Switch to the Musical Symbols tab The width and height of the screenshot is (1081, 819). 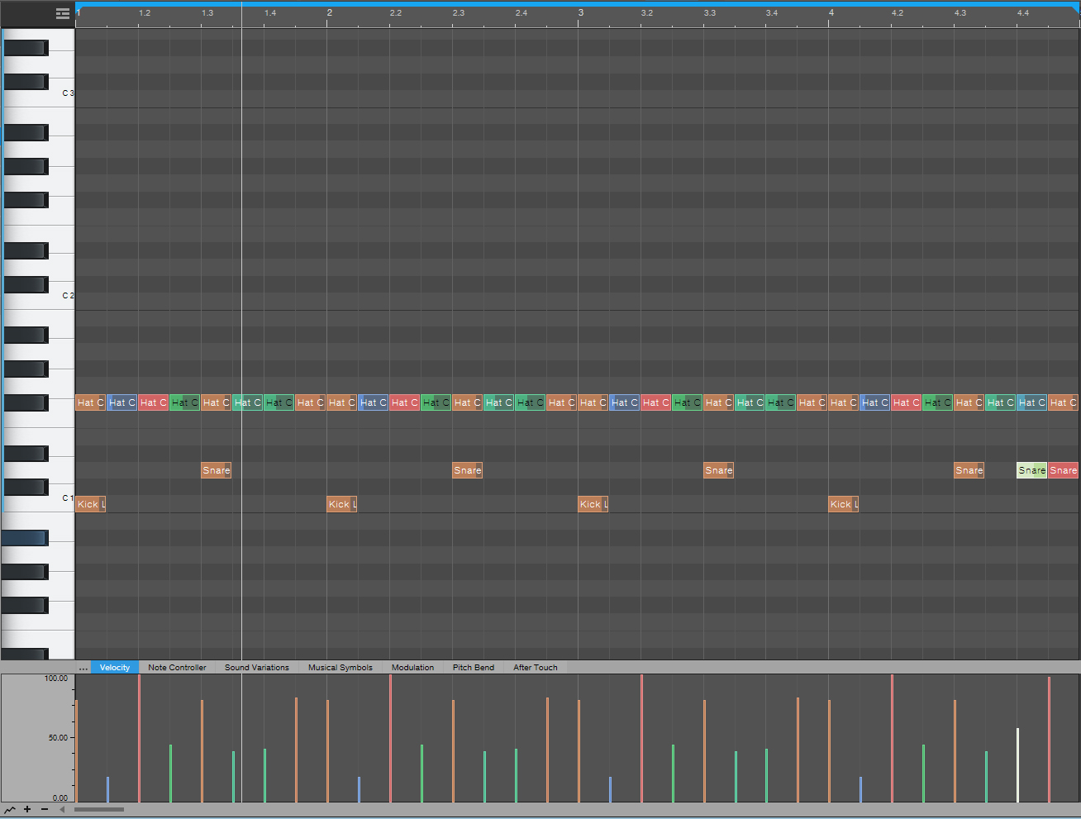coord(340,668)
